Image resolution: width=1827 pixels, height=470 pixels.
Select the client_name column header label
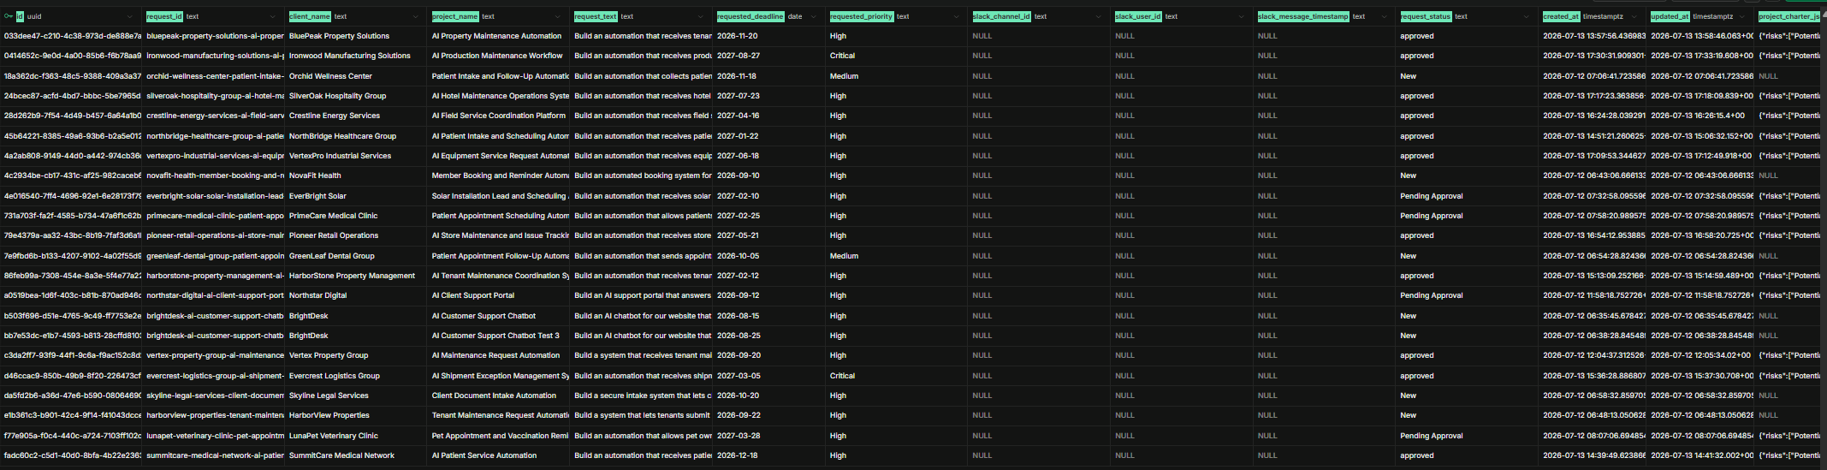pos(310,16)
